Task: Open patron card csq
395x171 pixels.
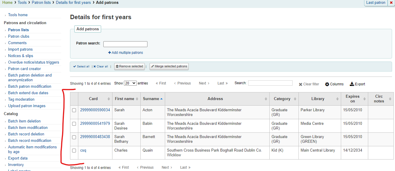Action: 83,150
